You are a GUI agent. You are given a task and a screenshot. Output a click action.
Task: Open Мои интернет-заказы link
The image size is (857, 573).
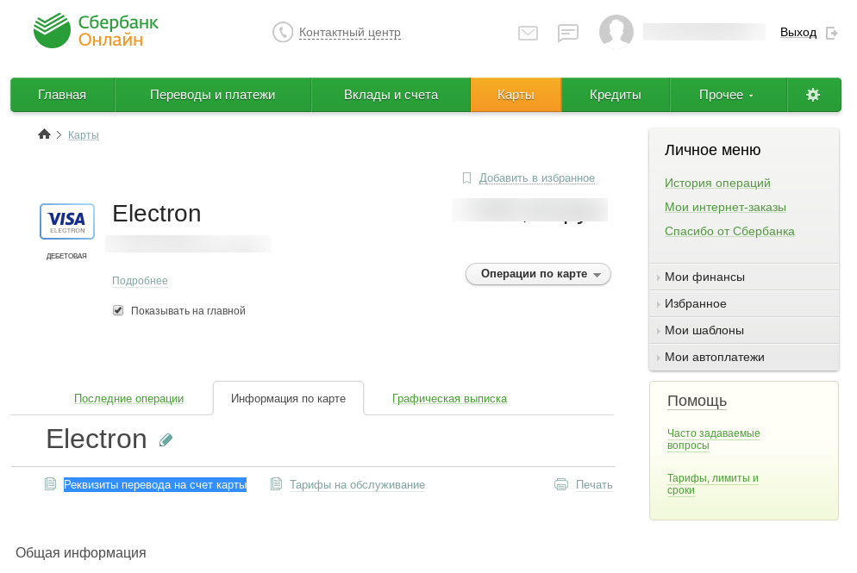pos(725,207)
